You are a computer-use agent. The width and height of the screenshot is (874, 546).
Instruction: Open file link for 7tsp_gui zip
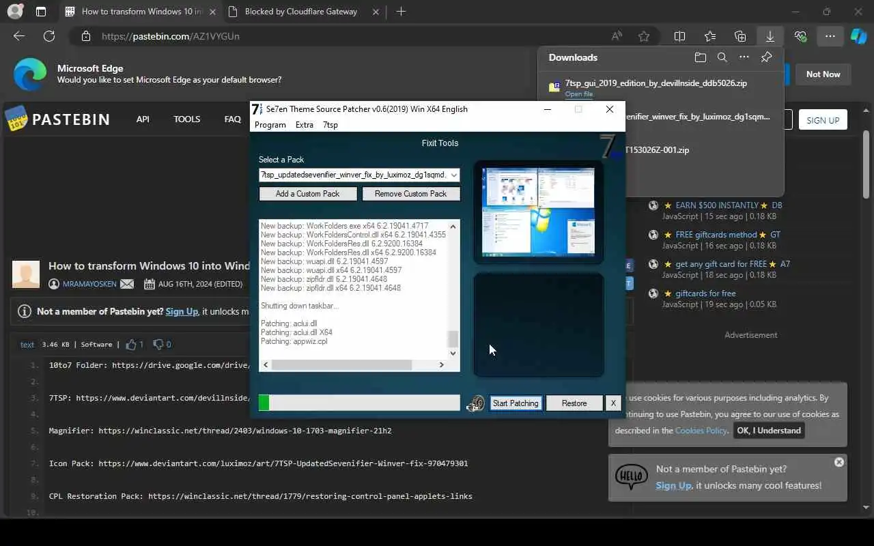[579, 94]
